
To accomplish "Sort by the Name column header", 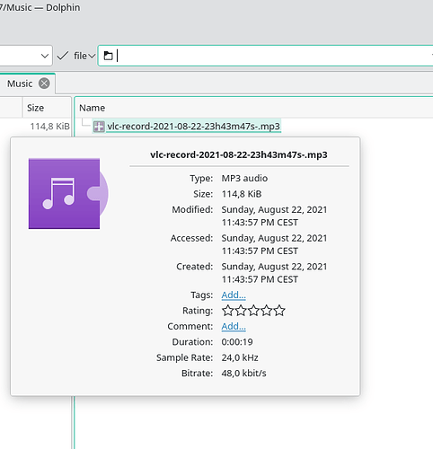I will [92, 108].
